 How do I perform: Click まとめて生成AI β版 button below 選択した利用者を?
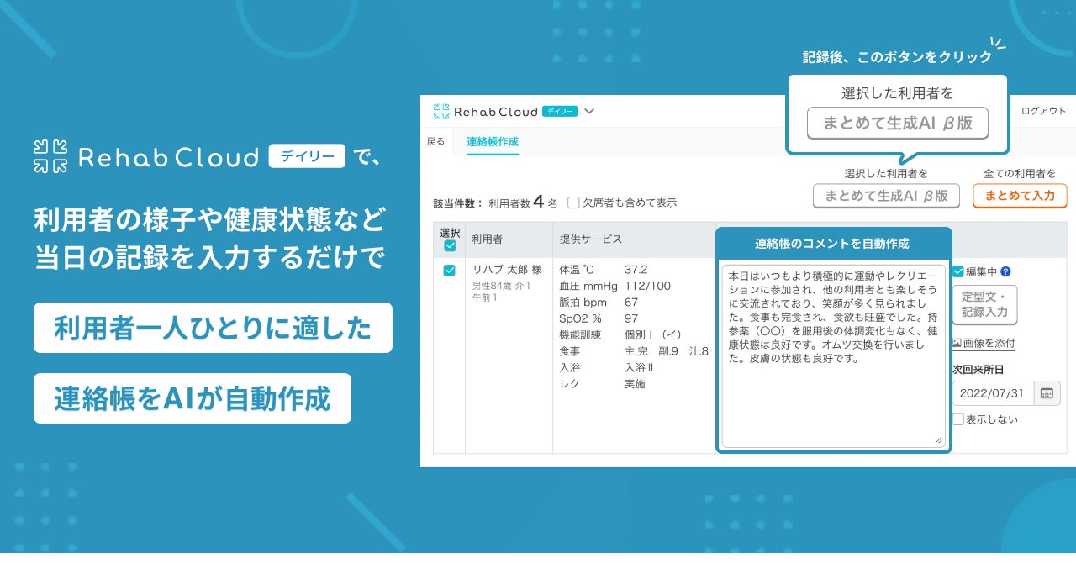point(886,196)
